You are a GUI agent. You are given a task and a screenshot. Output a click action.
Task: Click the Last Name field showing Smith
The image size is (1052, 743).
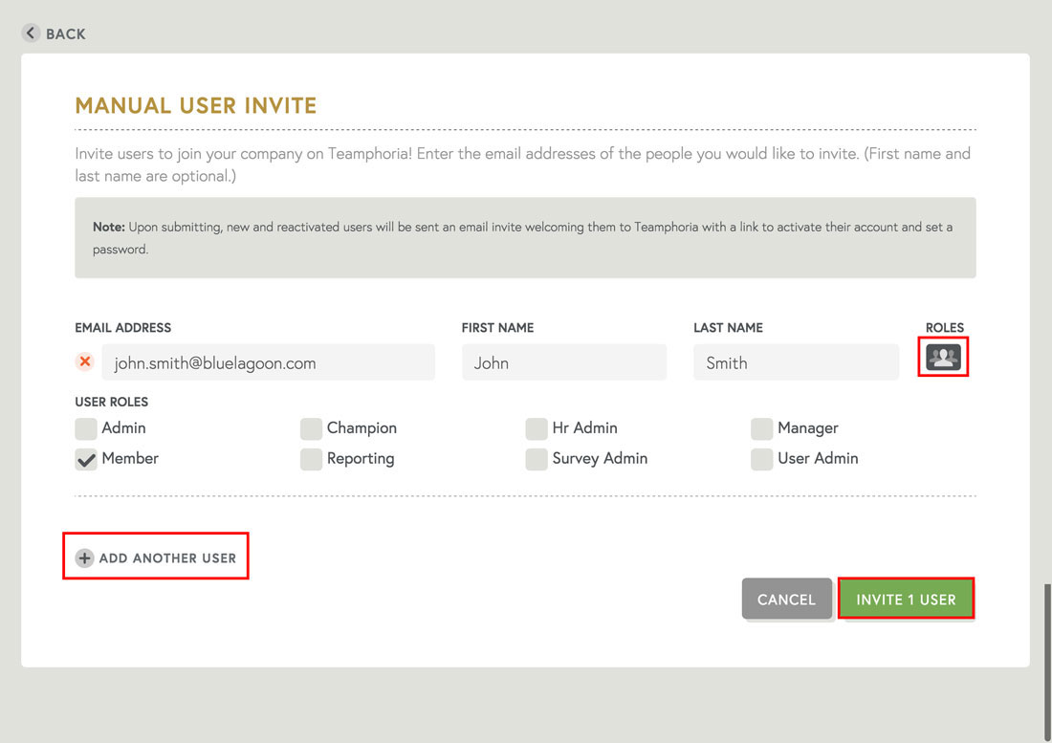coord(796,362)
